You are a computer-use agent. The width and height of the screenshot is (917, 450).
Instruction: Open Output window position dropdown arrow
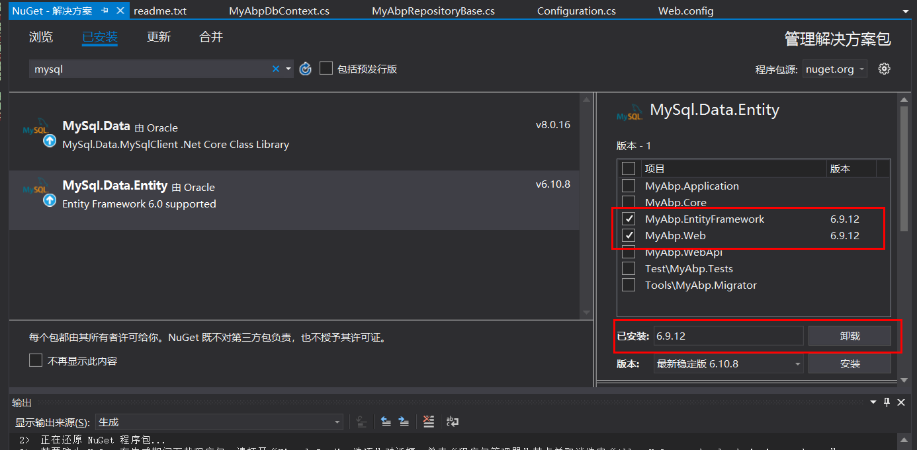click(873, 402)
